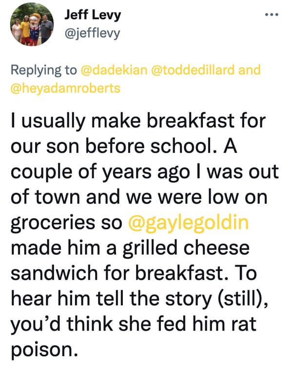Click the Jeff Levy display name
Viewport: 292px width, 366px height.
93,15
